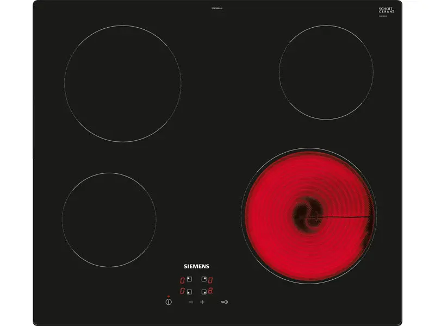This screenshot has width=435, height=326.
Task: Tap the plus symbol to raise heat
Action: point(202,302)
